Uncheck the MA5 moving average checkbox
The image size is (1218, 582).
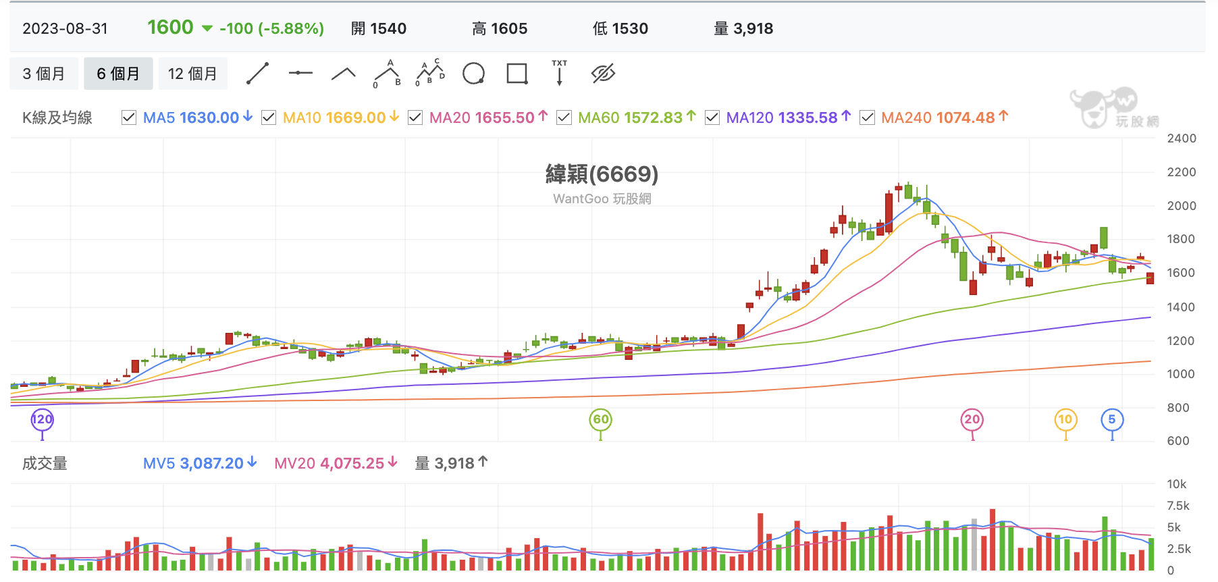click(x=129, y=117)
